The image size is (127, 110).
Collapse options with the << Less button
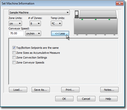[60, 33]
